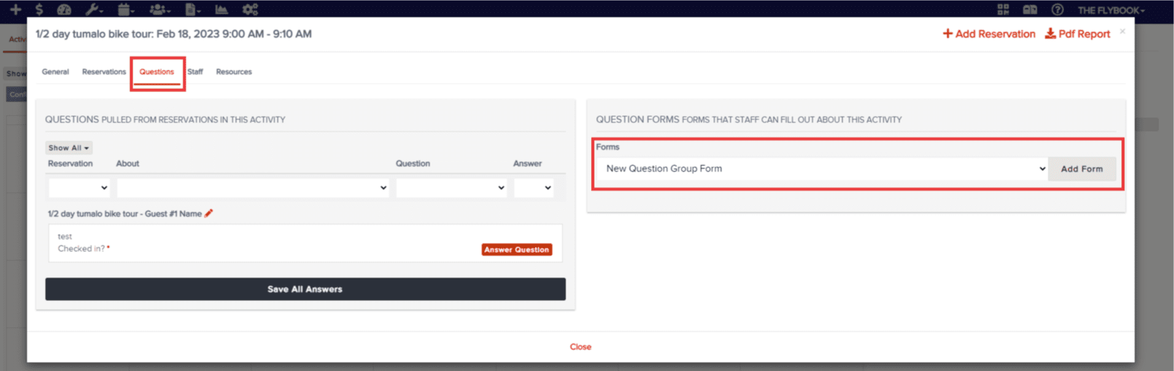Open the Question filter dropdown
The width and height of the screenshot is (1174, 371).
point(452,188)
